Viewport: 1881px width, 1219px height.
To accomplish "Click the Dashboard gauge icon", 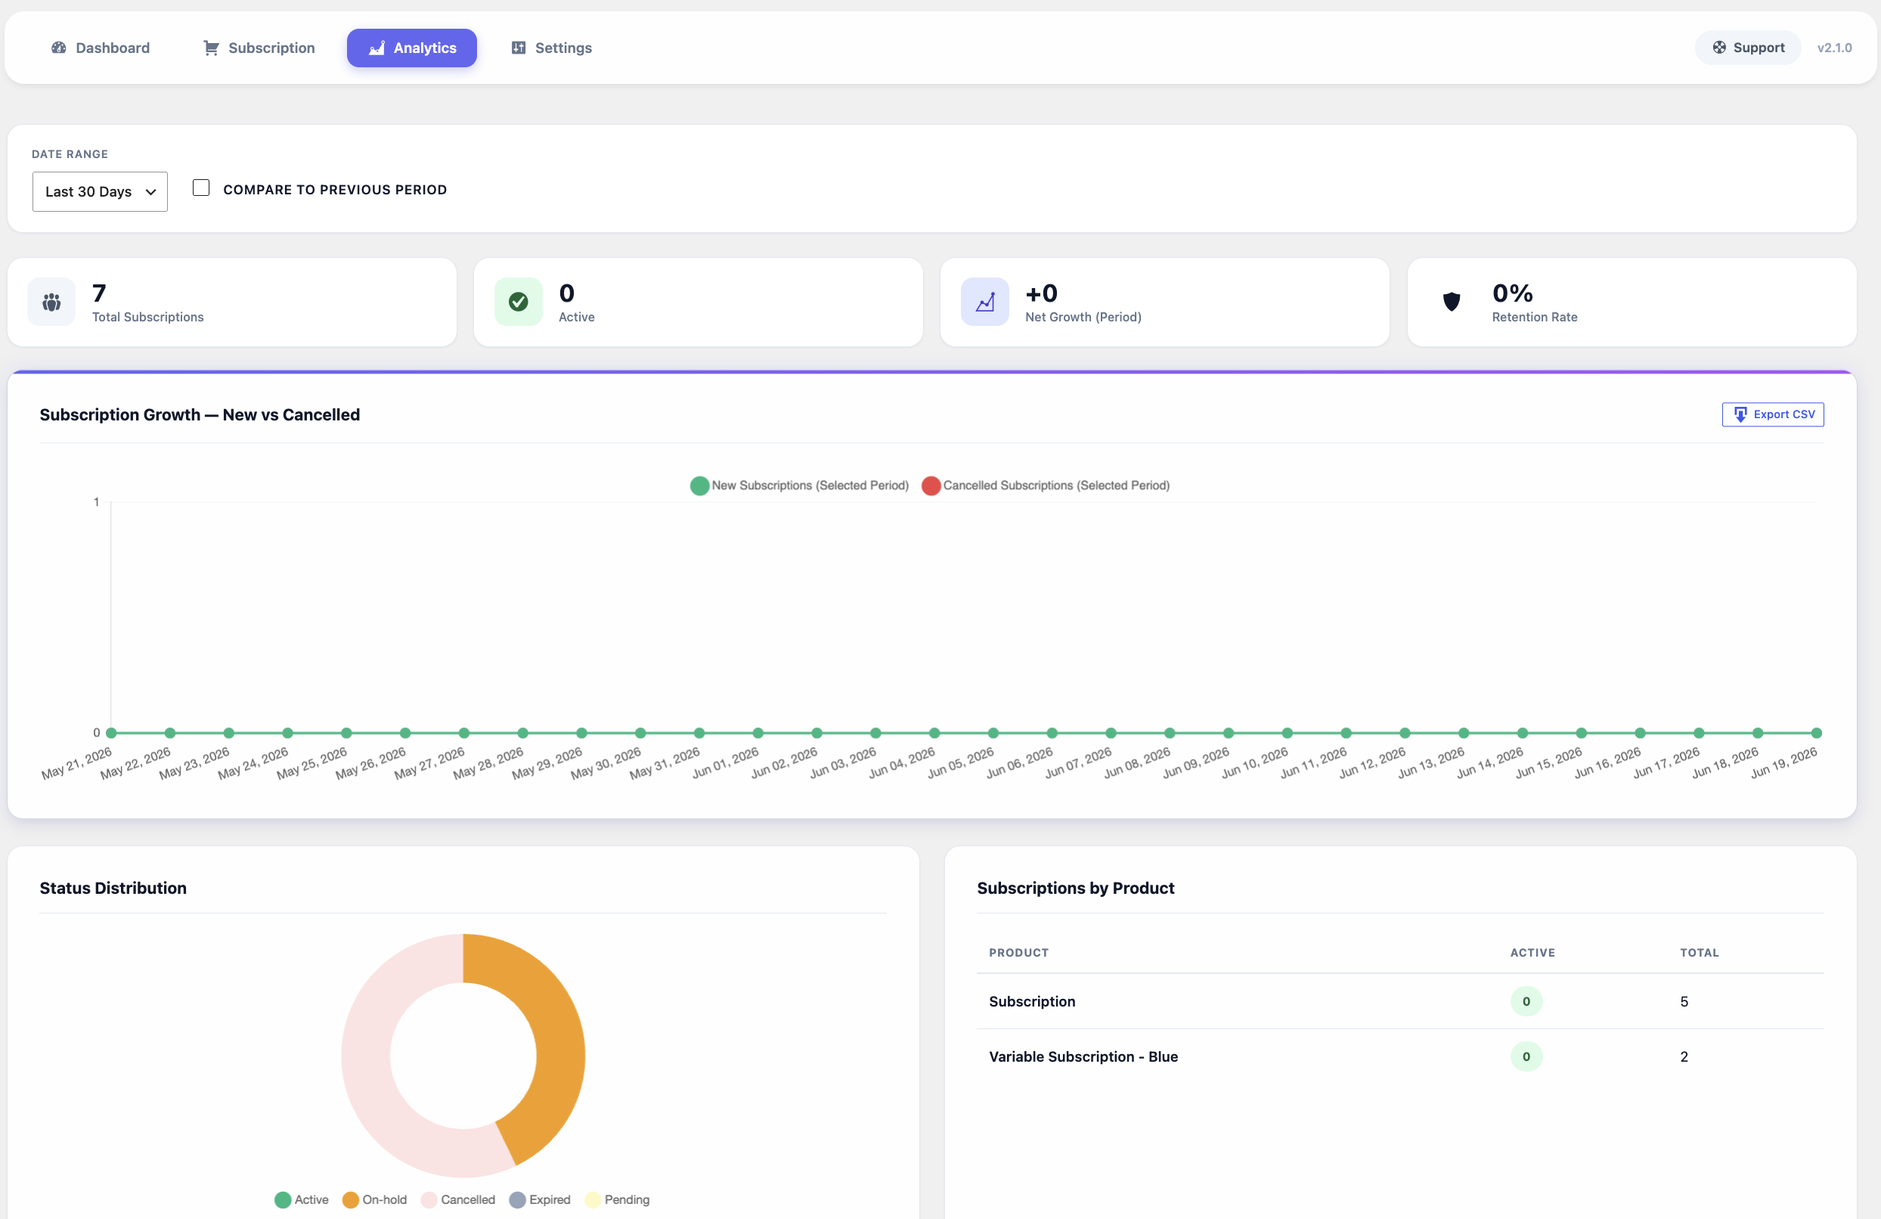I will (58, 48).
